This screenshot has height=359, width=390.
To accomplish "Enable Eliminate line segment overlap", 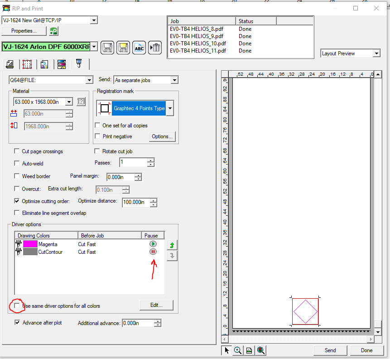I will pos(17,213).
